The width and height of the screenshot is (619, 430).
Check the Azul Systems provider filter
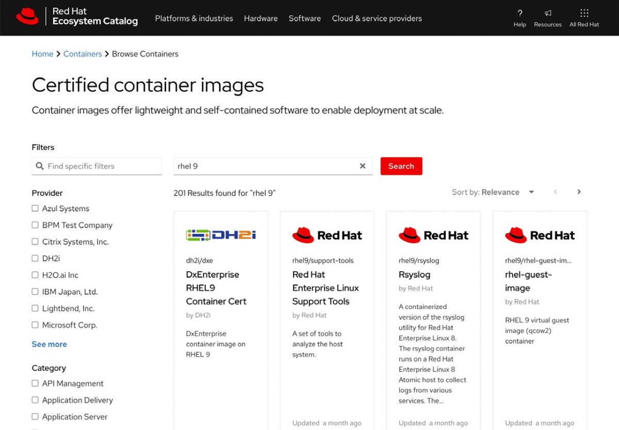click(35, 208)
